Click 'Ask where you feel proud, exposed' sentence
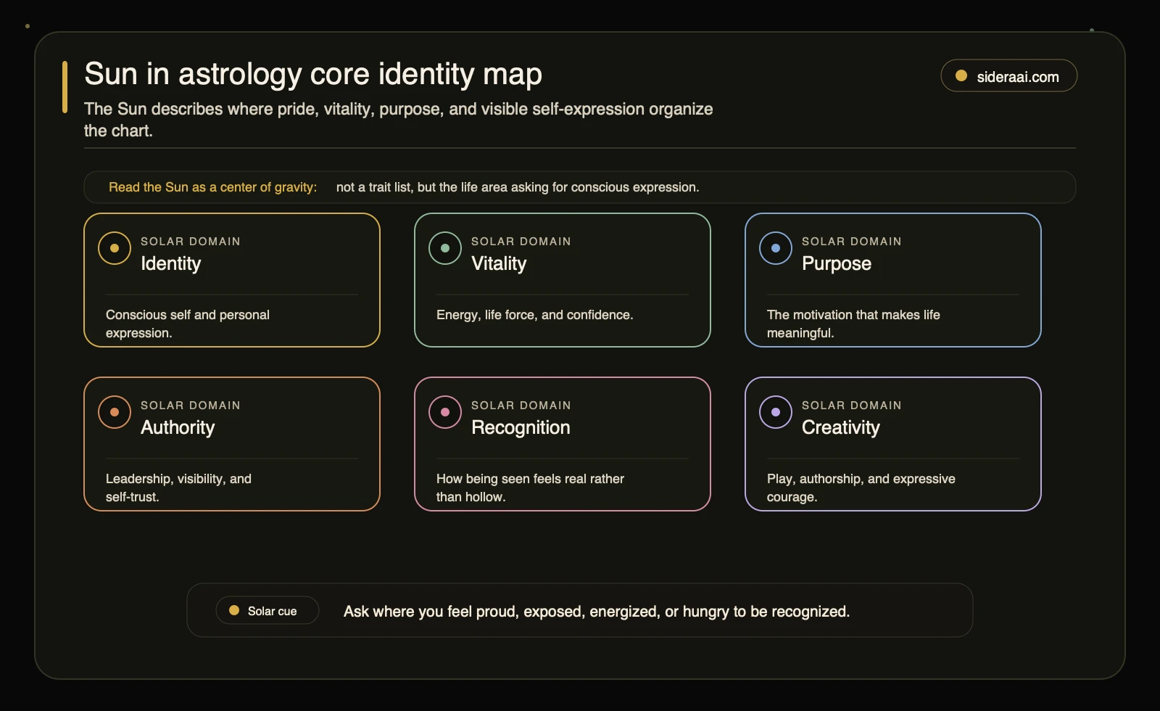 click(x=597, y=611)
